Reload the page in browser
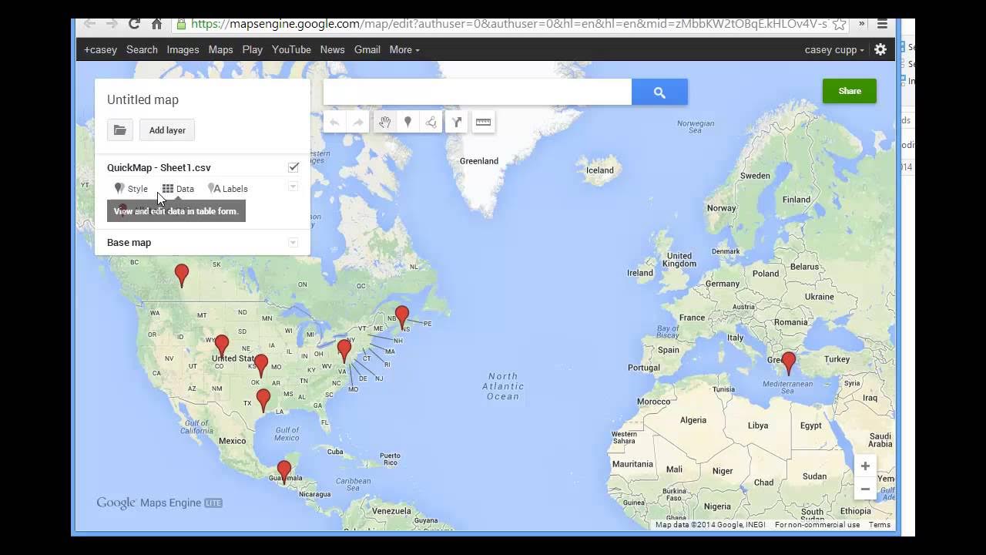The height and width of the screenshot is (555, 986). [x=134, y=24]
